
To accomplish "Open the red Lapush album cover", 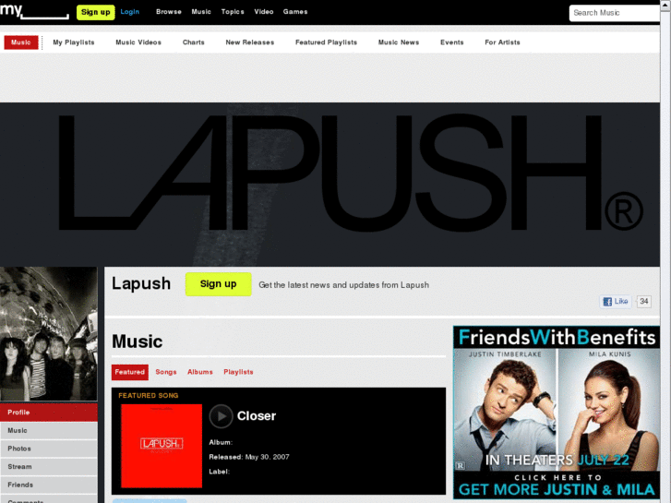I will click(x=162, y=446).
